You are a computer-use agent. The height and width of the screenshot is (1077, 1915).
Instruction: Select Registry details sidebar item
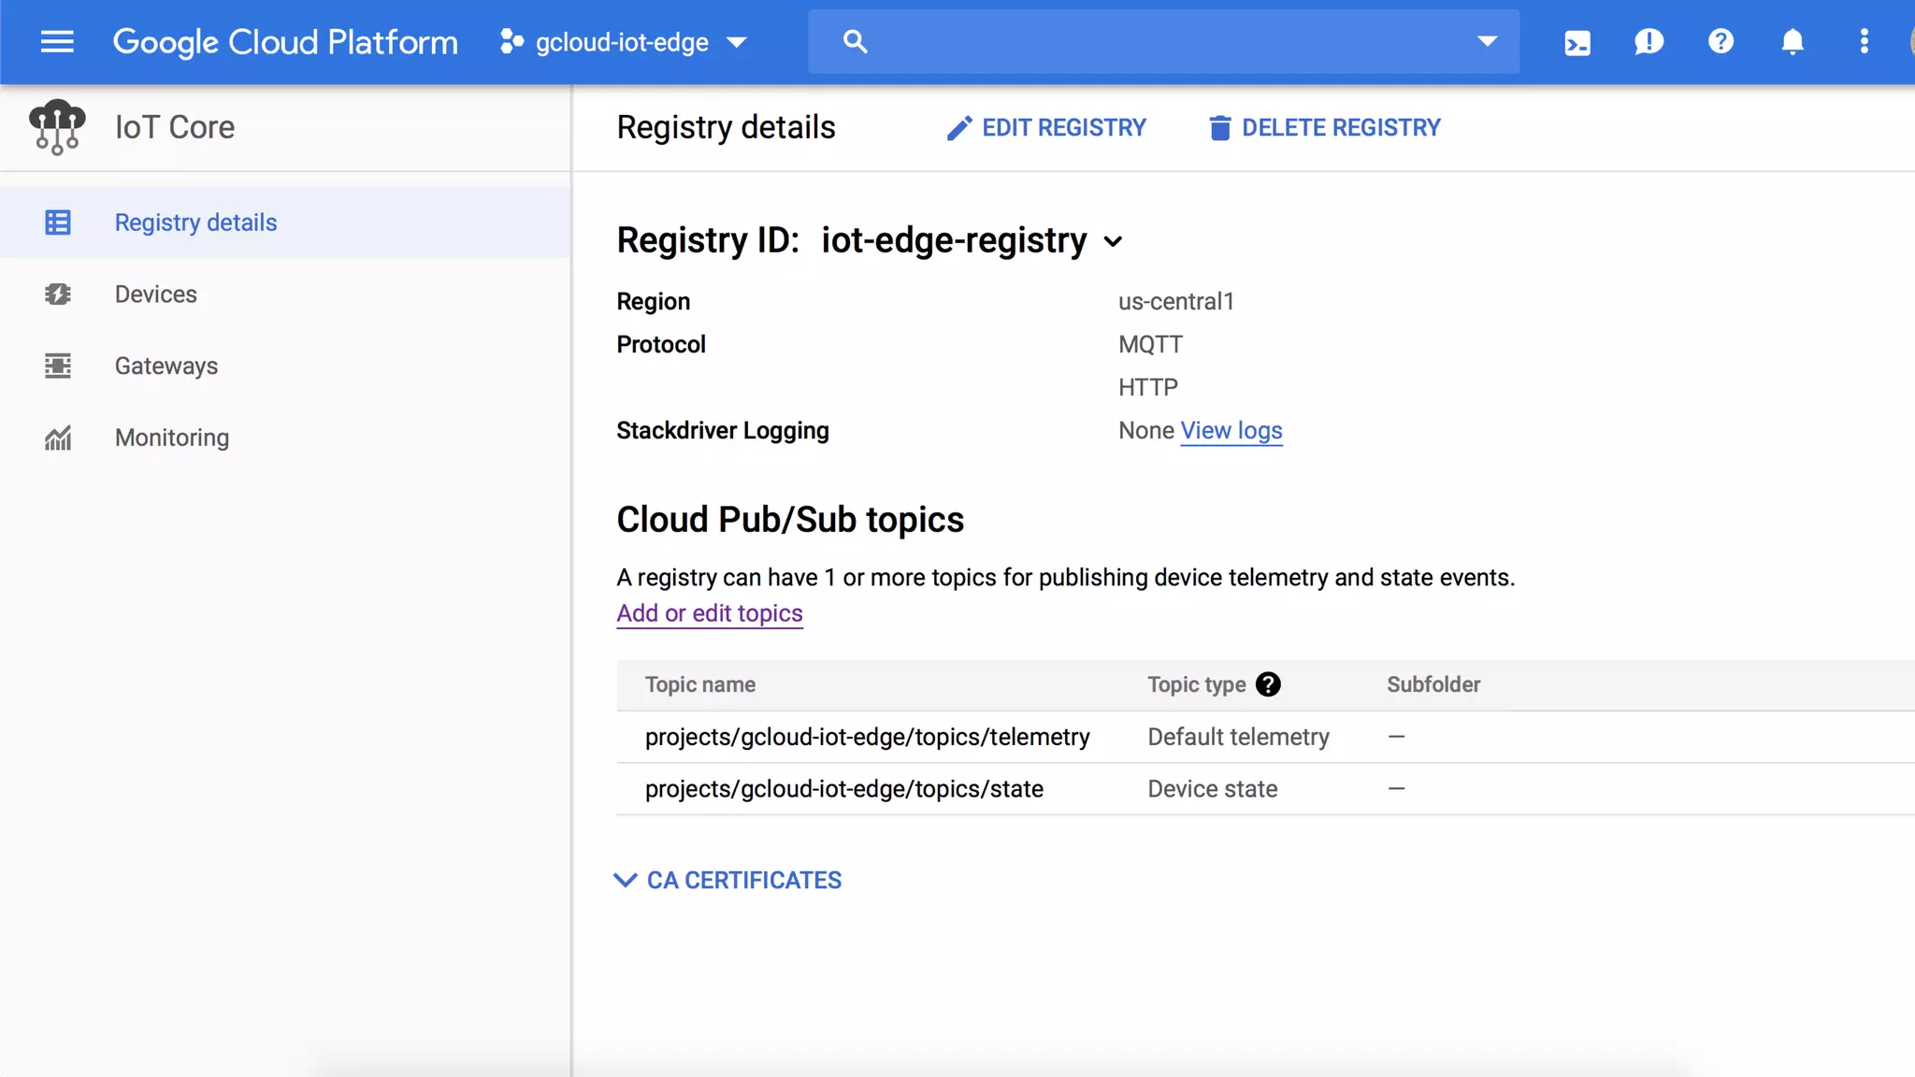[x=195, y=223]
